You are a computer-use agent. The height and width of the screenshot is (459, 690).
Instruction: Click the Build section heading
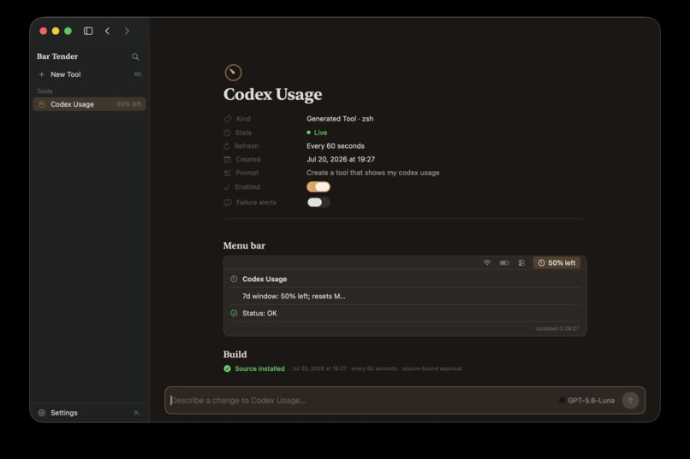[235, 354]
